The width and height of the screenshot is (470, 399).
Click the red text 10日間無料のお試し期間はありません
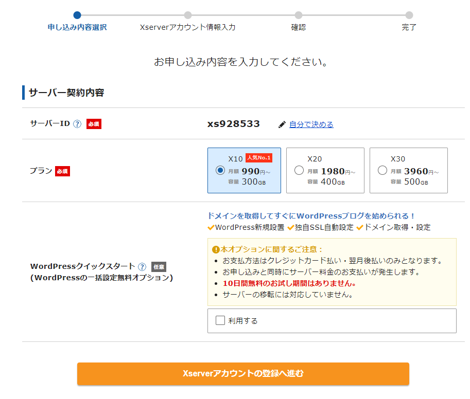(x=289, y=283)
